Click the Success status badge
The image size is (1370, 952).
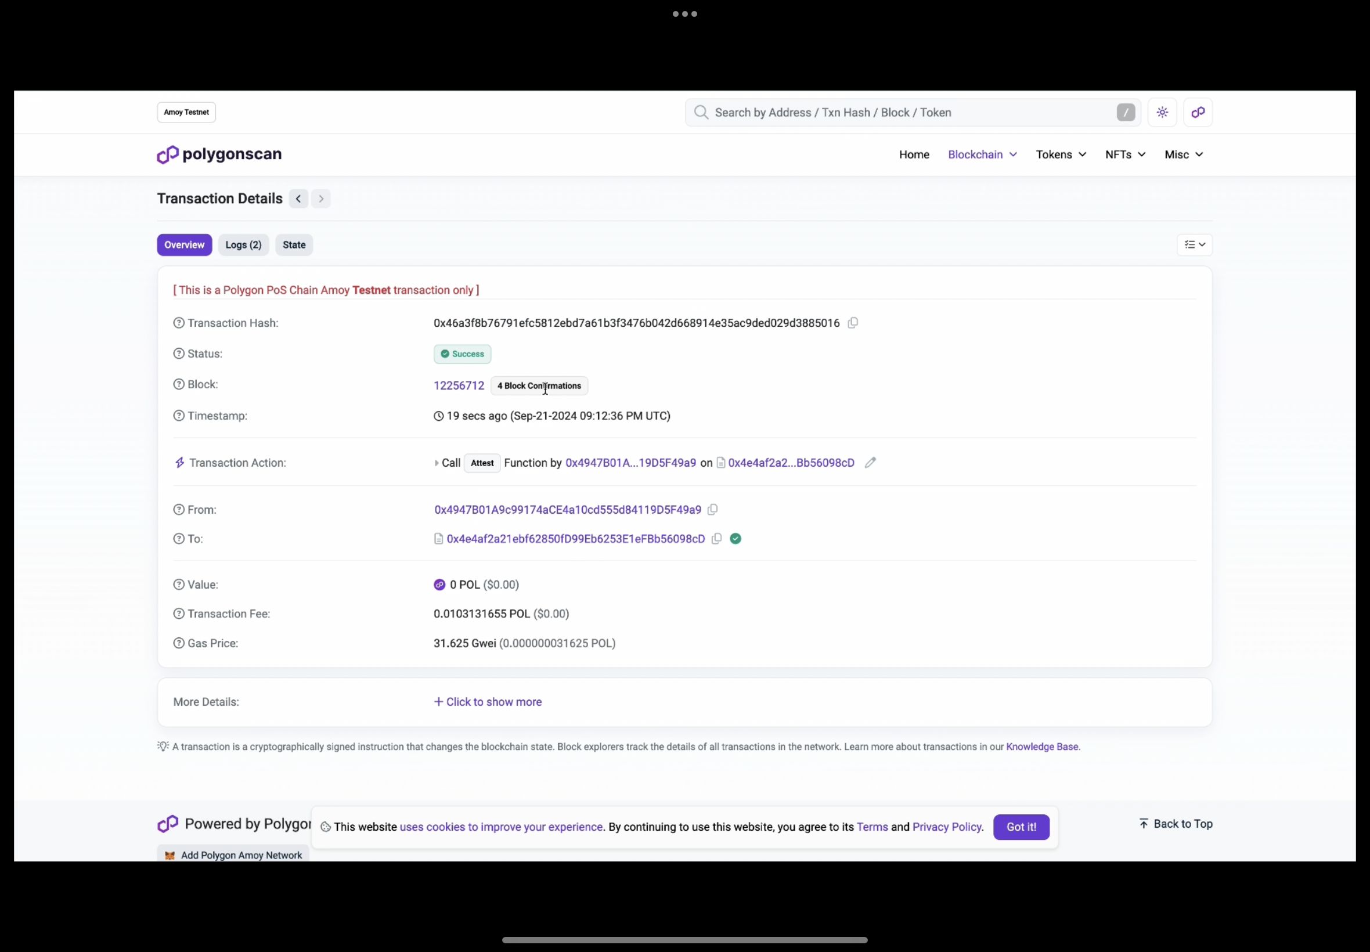pos(462,354)
